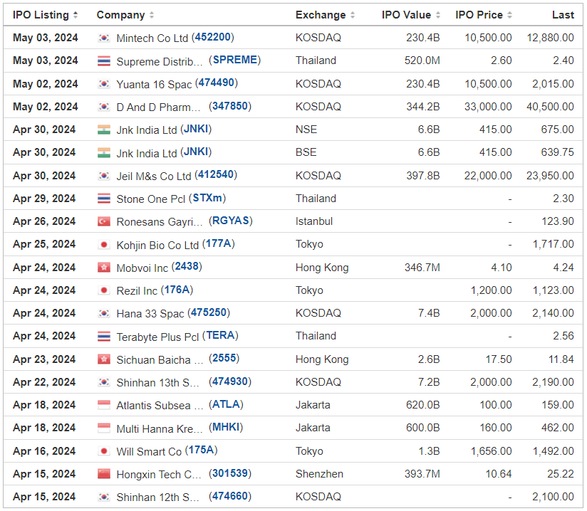Click Hong Kong flag beside Sichuan Baicha

104,359
